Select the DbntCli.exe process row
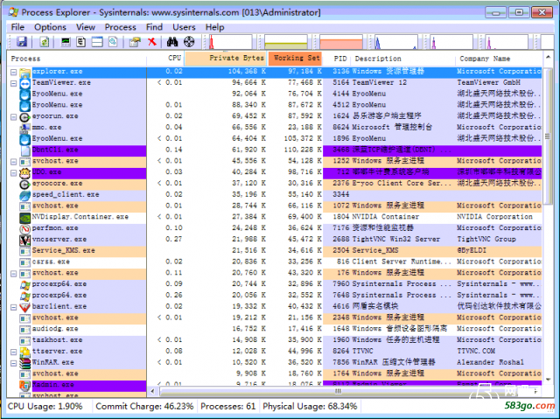The image size is (560, 419). click(x=274, y=150)
